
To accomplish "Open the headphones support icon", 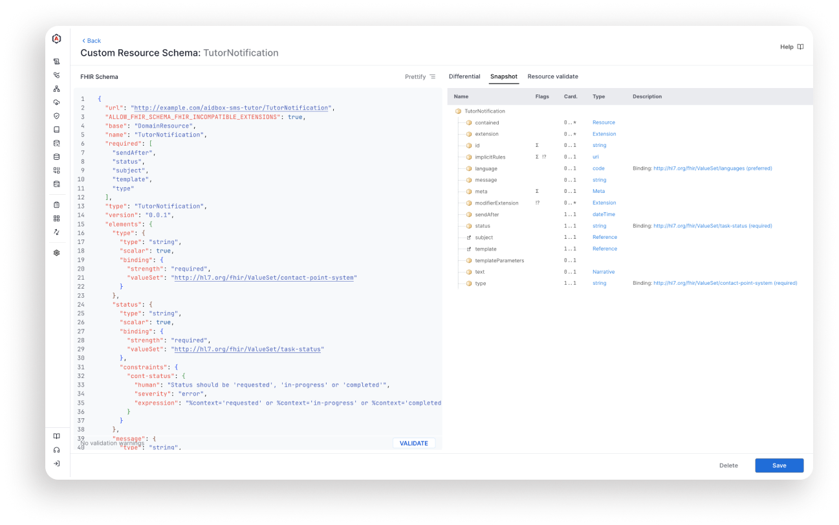I will tap(57, 450).
